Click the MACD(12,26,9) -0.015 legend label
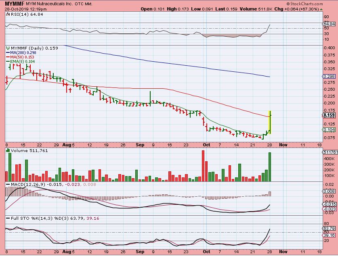338x256 pixels. pos(36,185)
